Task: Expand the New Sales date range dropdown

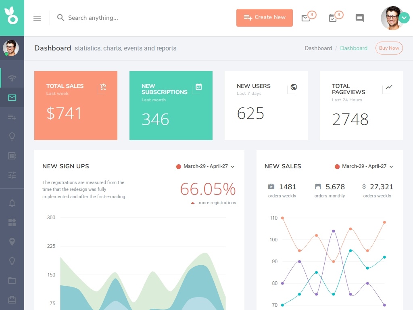Action: (x=364, y=166)
